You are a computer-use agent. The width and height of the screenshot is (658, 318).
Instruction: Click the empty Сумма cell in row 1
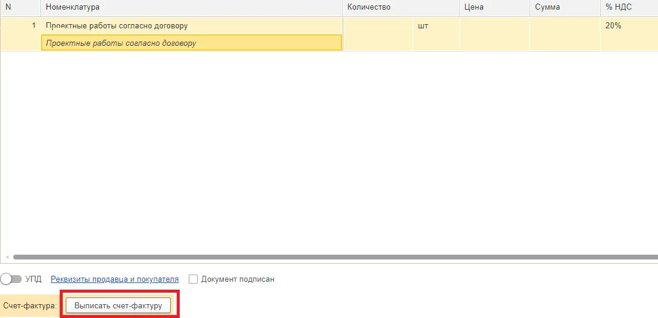pyautogui.click(x=565, y=34)
